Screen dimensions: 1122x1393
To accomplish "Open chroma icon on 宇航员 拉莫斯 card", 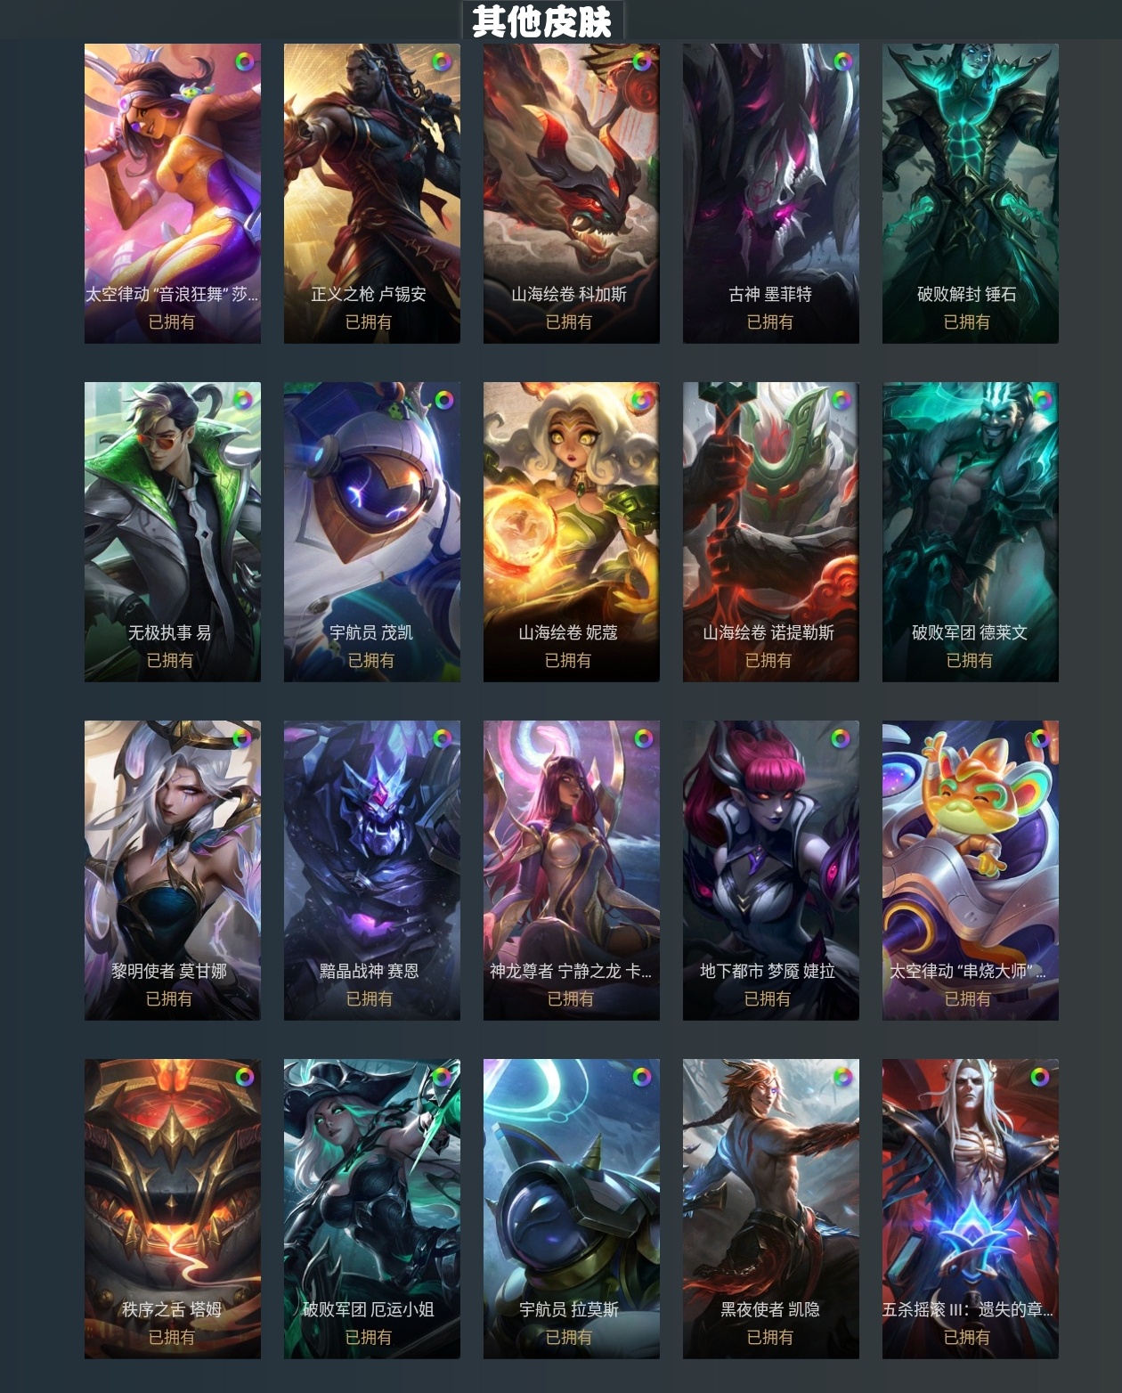I will (642, 1077).
